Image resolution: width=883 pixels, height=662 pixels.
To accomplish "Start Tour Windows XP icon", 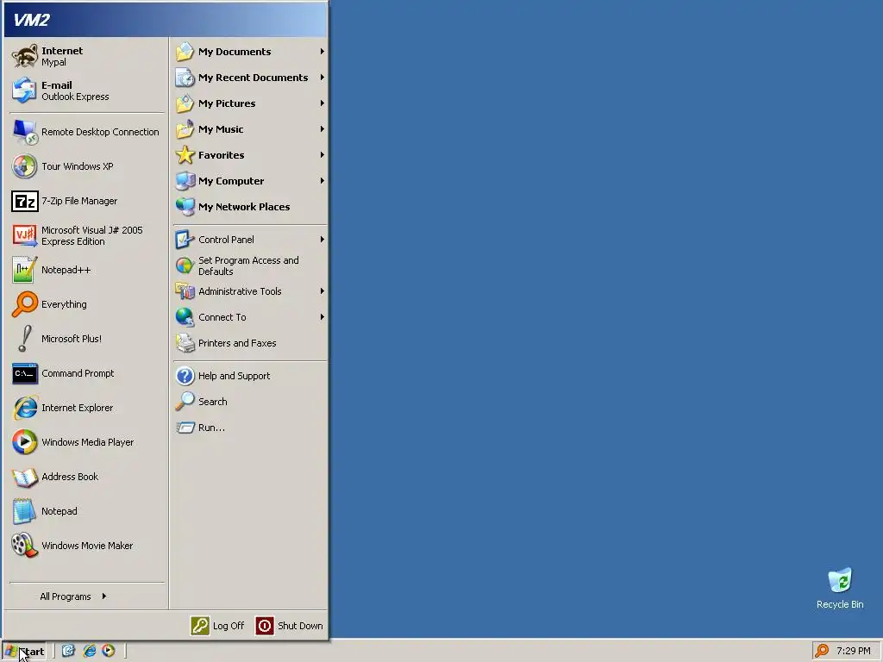I will pyautogui.click(x=25, y=166).
